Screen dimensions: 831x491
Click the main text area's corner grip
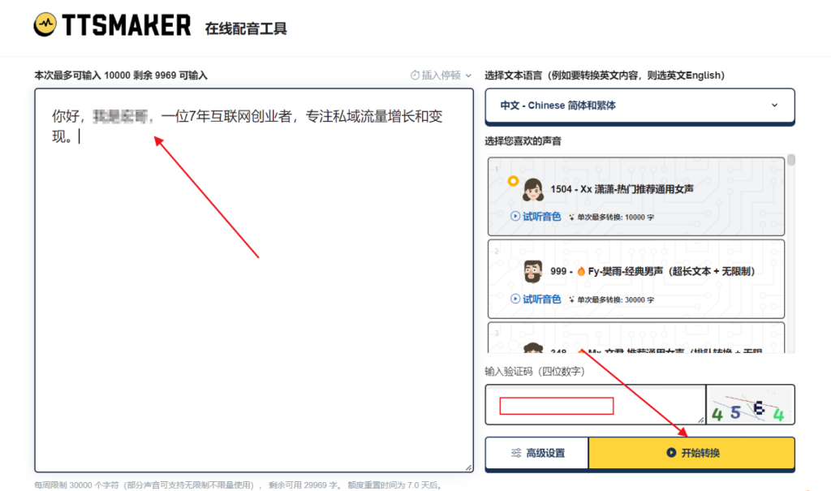pos(468,467)
